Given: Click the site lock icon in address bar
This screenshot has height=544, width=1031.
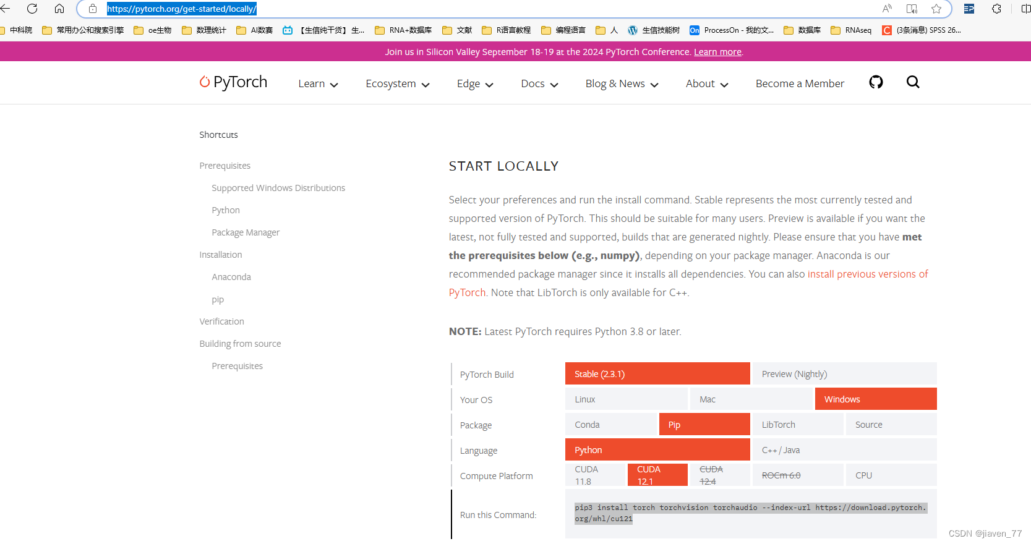Looking at the screenshot, I should (93, 9).
